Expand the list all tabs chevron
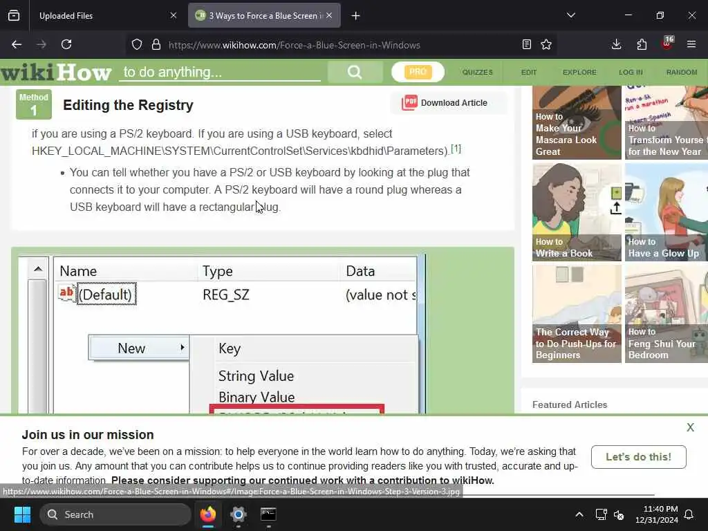This screenshot has height=531, width=708. (571, 15)
